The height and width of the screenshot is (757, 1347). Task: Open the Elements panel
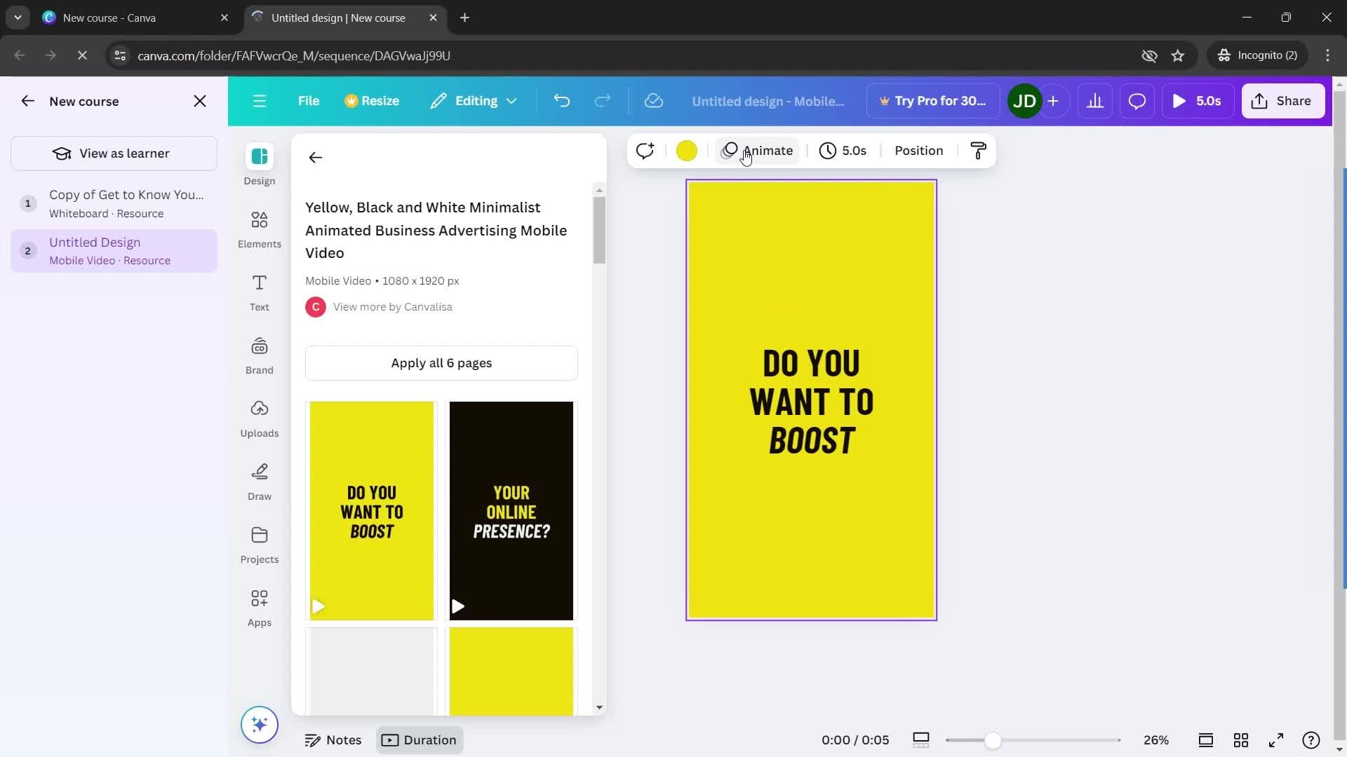pos(259,229)
